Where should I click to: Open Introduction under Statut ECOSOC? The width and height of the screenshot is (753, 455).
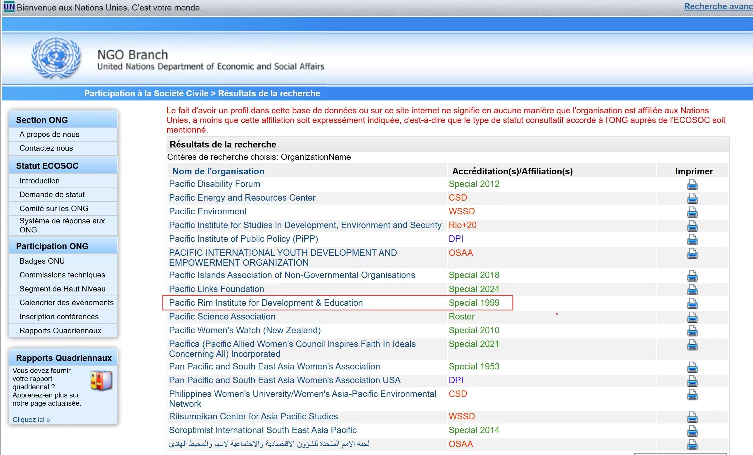click(39, 181)
